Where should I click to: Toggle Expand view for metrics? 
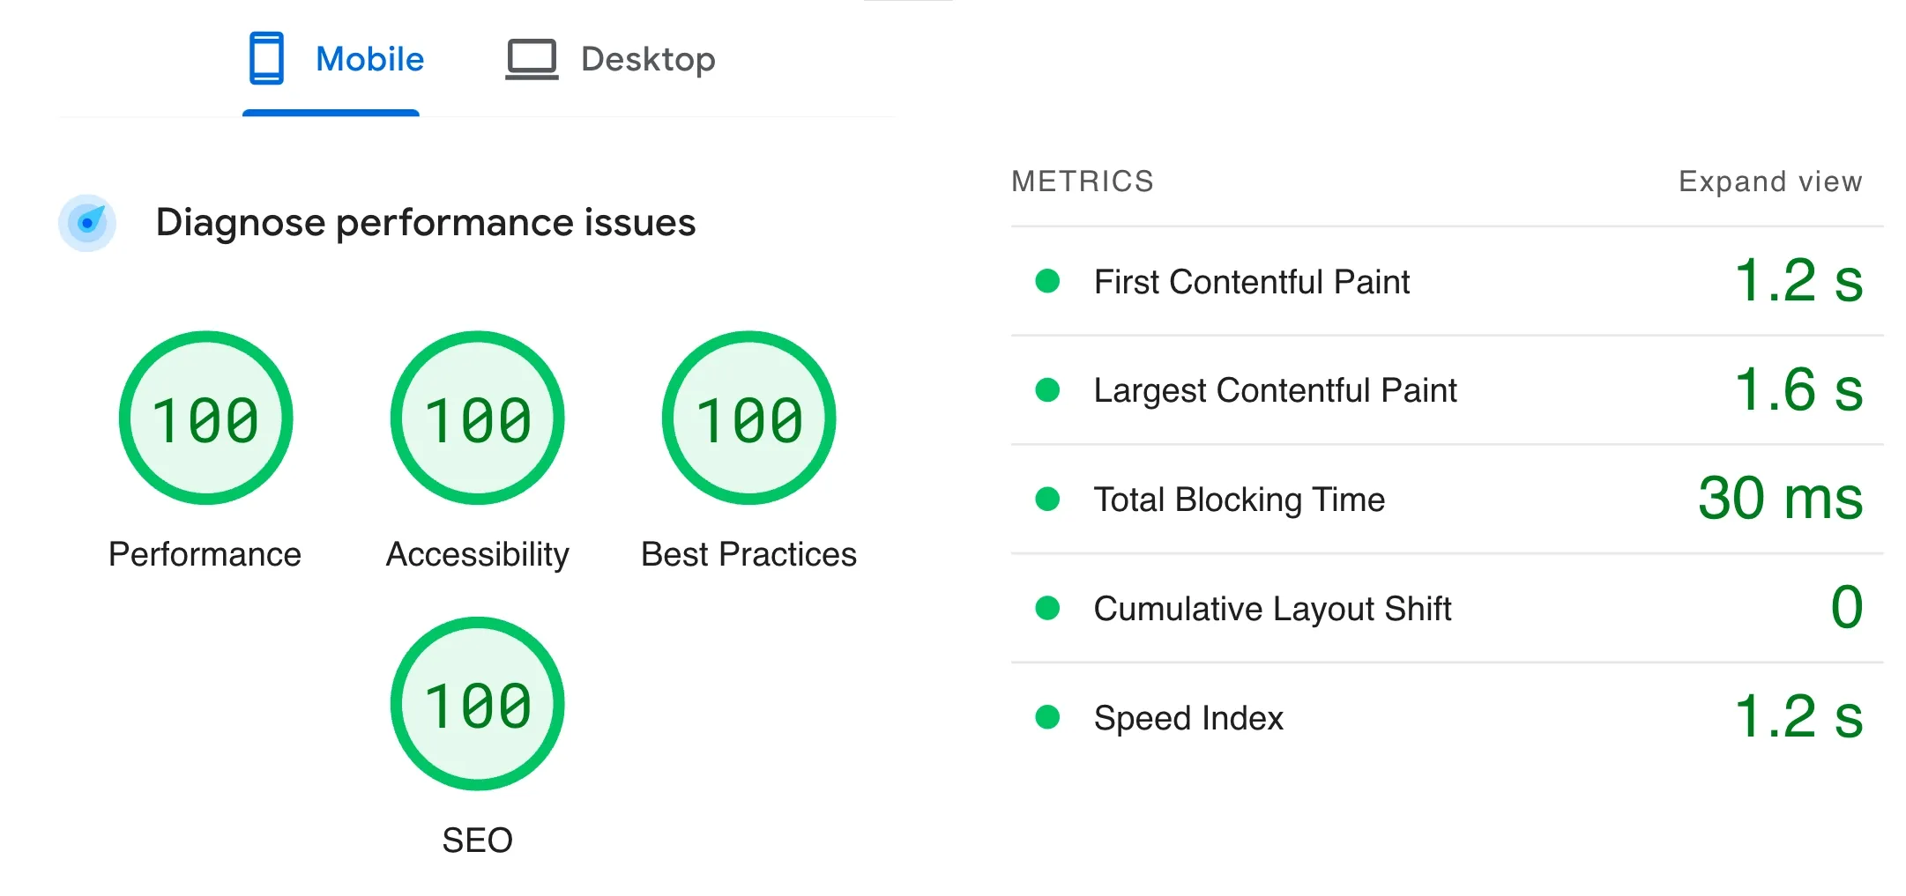1769,181
